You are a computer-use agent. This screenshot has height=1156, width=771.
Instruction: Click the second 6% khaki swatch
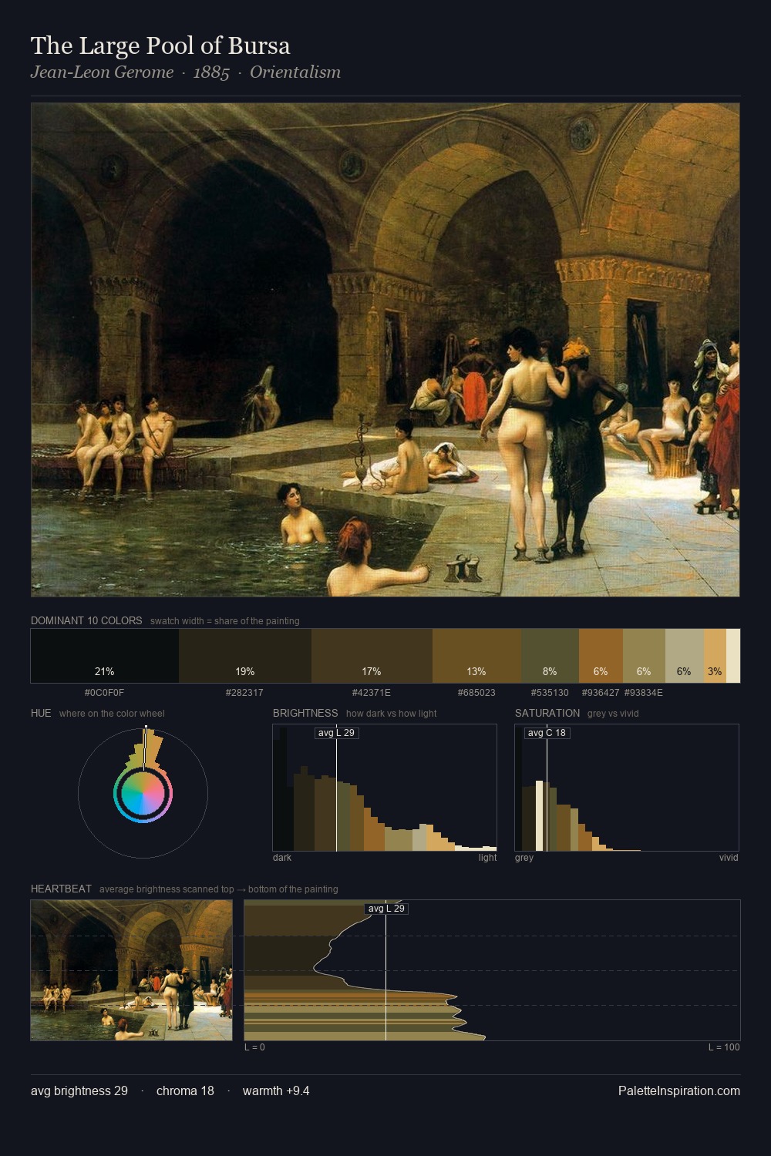(x=644, y=656)
